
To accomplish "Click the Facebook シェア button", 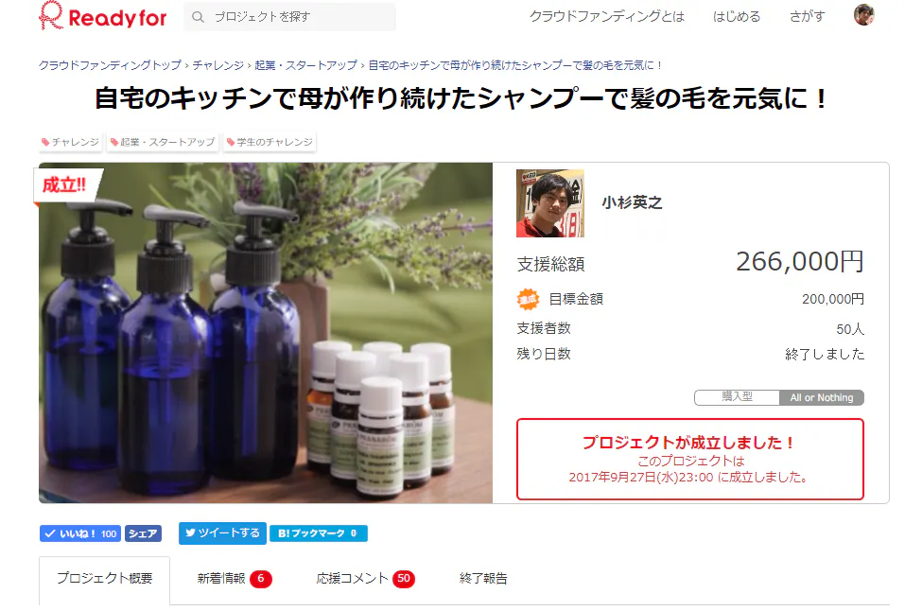I will (143, 533).
